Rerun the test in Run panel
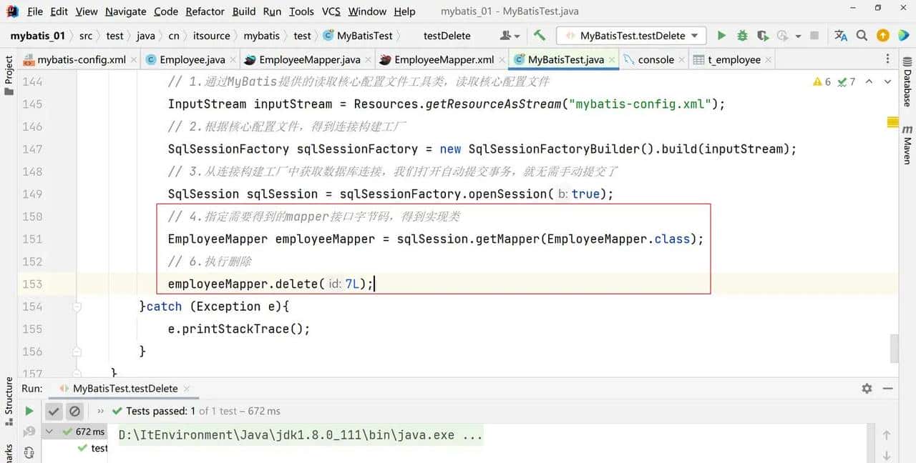916x463 pixels. pyautogui.click(x=29, y=411)
